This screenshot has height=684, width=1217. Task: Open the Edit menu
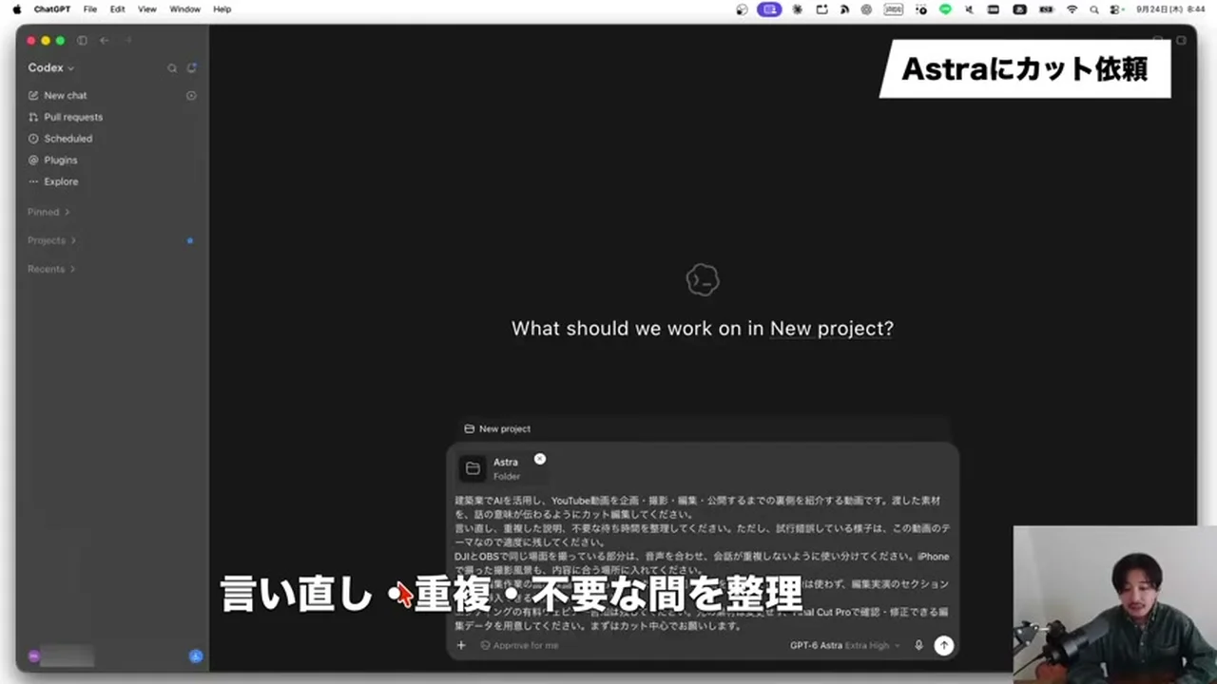point(117,9)
